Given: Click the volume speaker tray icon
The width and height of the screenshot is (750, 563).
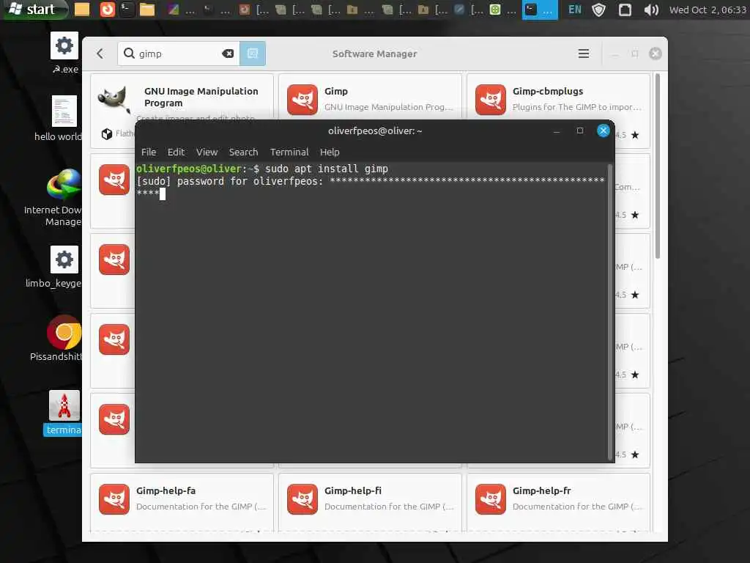Looking at the screenshot, I should 651,10.
